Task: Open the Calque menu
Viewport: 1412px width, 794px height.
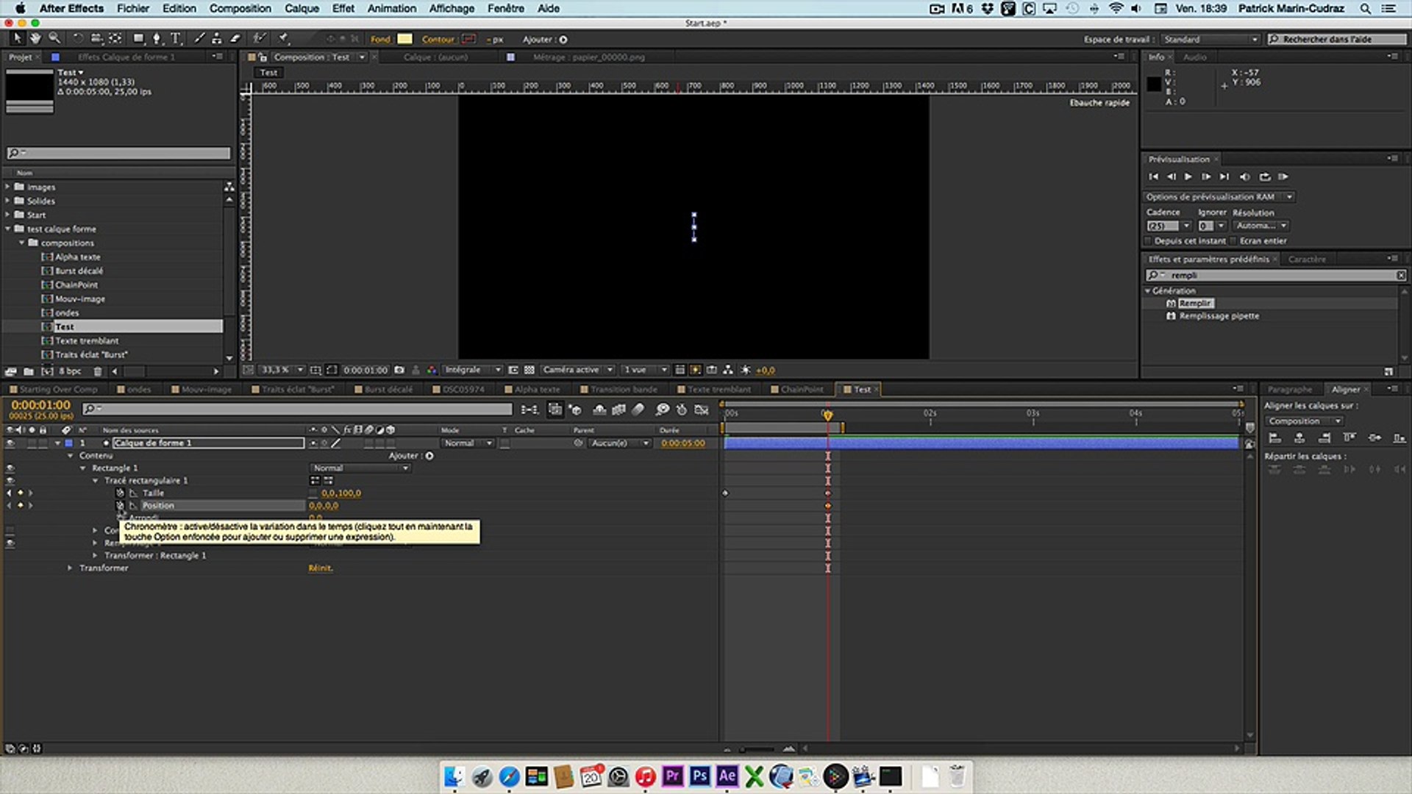Action: [x=302, y=8]
